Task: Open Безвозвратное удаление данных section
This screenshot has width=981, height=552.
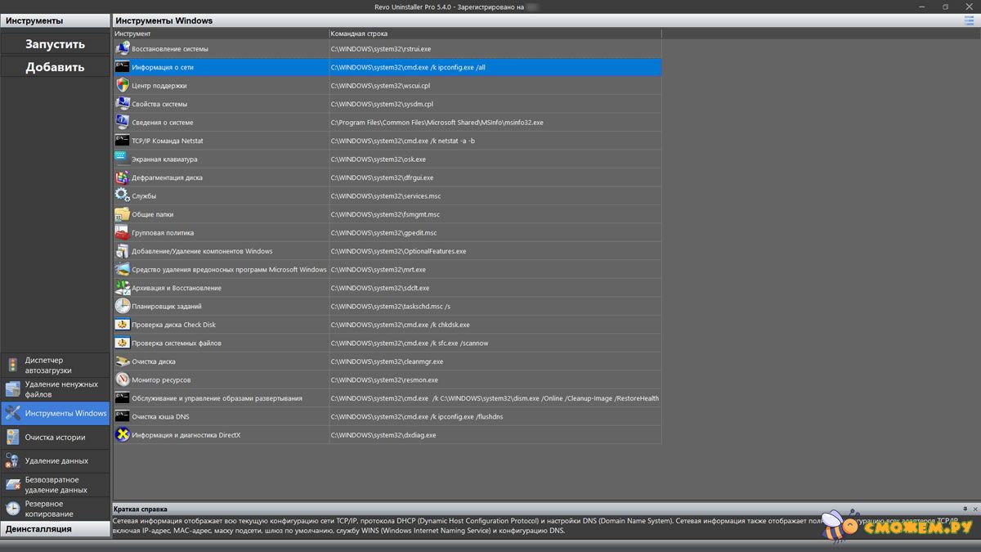Action: coord(56,485)
